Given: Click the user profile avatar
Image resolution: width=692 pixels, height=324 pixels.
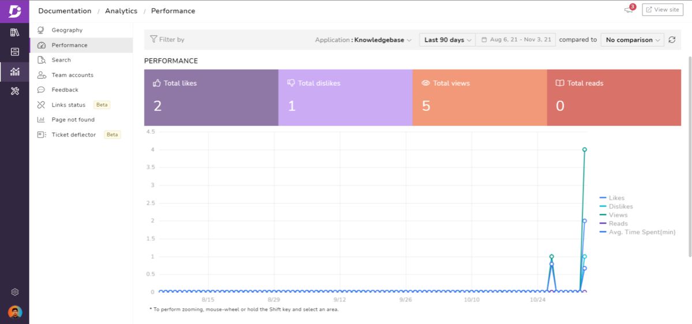Looking at the screenshot, I should (x=15, y=312).
